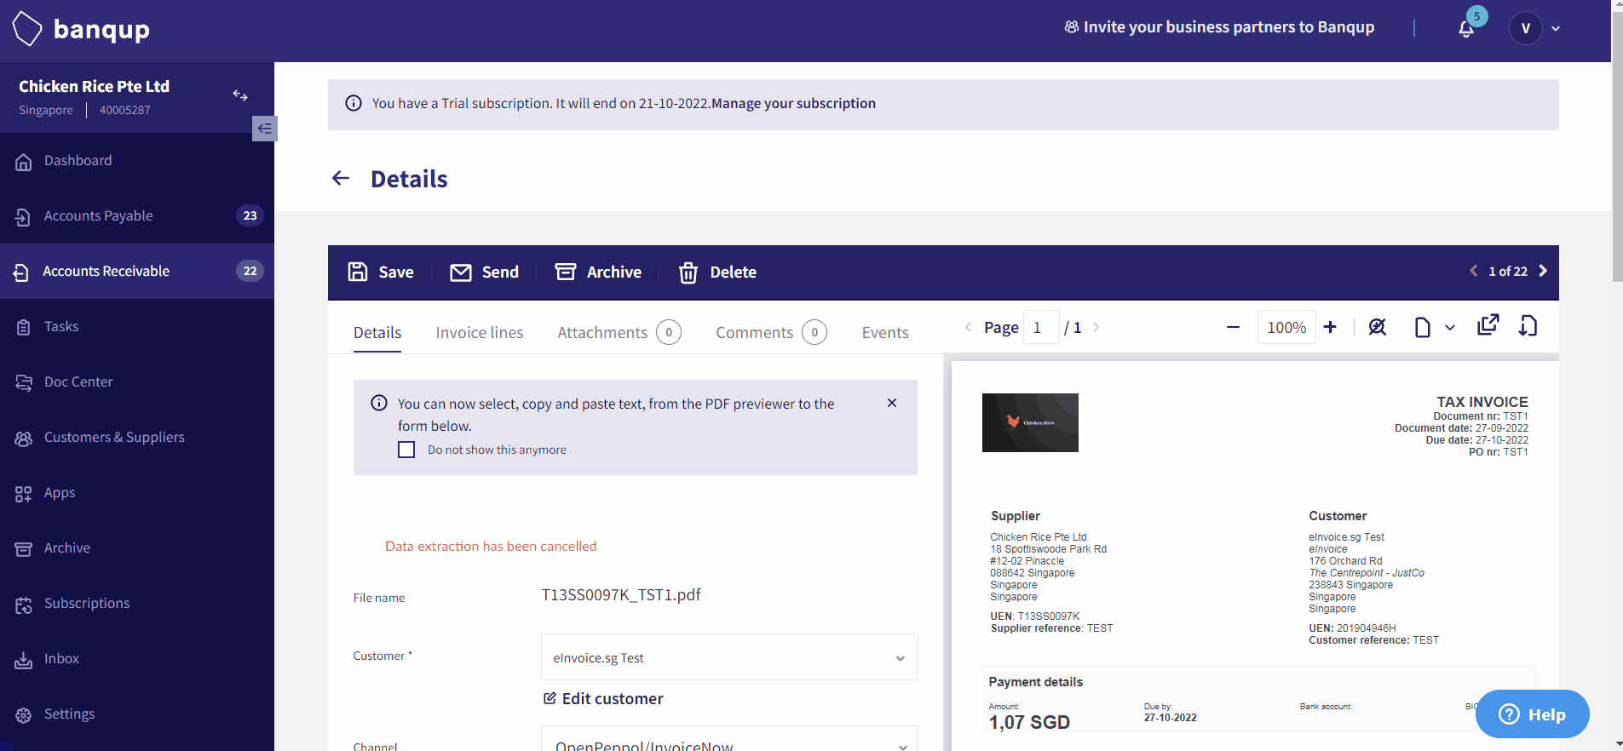Click the file name T13SS0097K_TST1.pdf
This screenshot has width=1623, height=751.
click(x=621, y=594)
